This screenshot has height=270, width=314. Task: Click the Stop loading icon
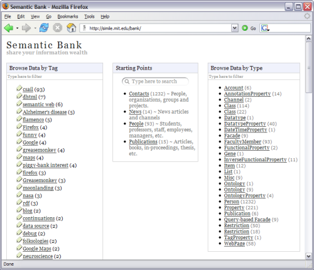tap(57, 28)
